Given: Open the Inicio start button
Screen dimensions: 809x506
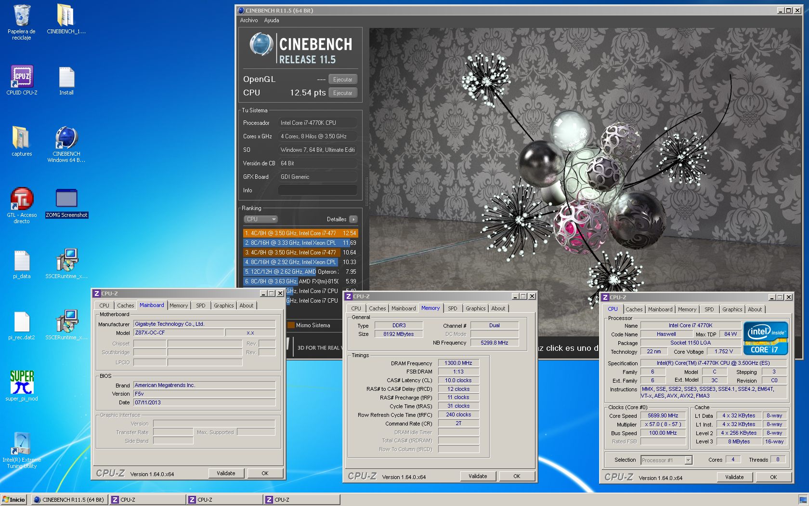Looking at the screenshot, I should (13, 500).
